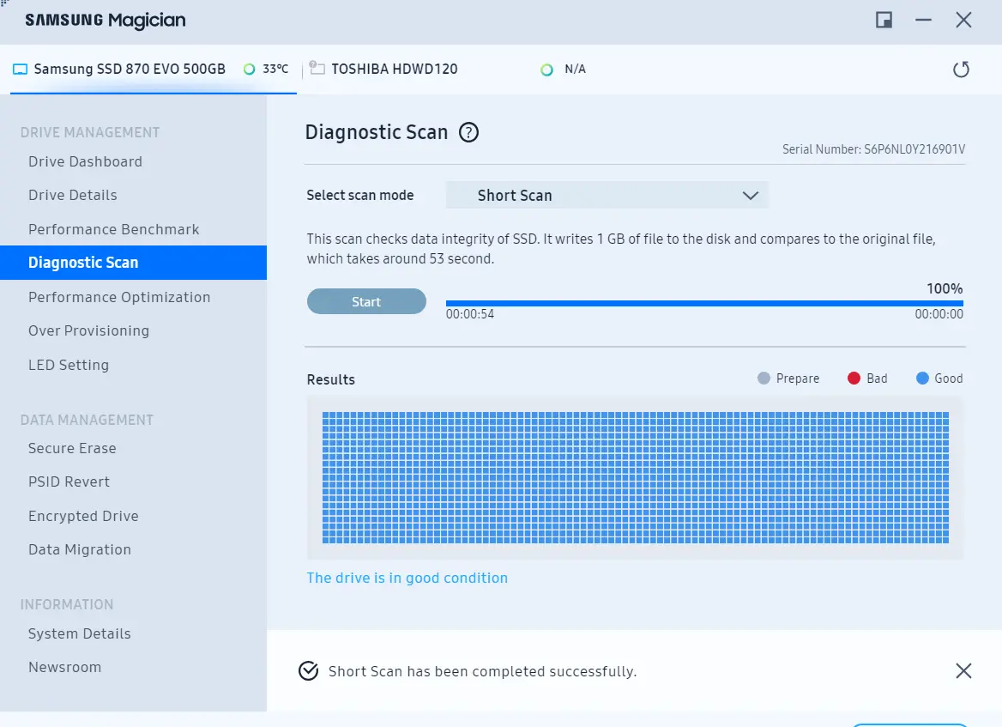Open Performance Optimization
Viewport: 1002px width, 727px height.
119,297
